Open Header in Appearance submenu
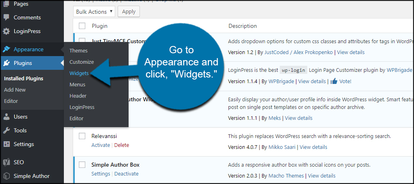Screen dimensions: 414x184 pyautogui.click(x=78, y=96)
